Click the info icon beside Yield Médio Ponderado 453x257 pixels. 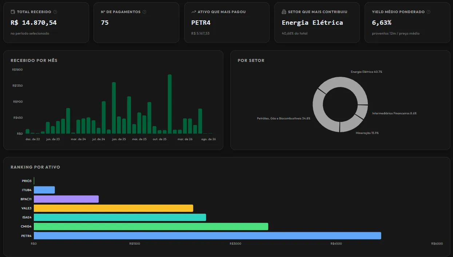point(428,12)
